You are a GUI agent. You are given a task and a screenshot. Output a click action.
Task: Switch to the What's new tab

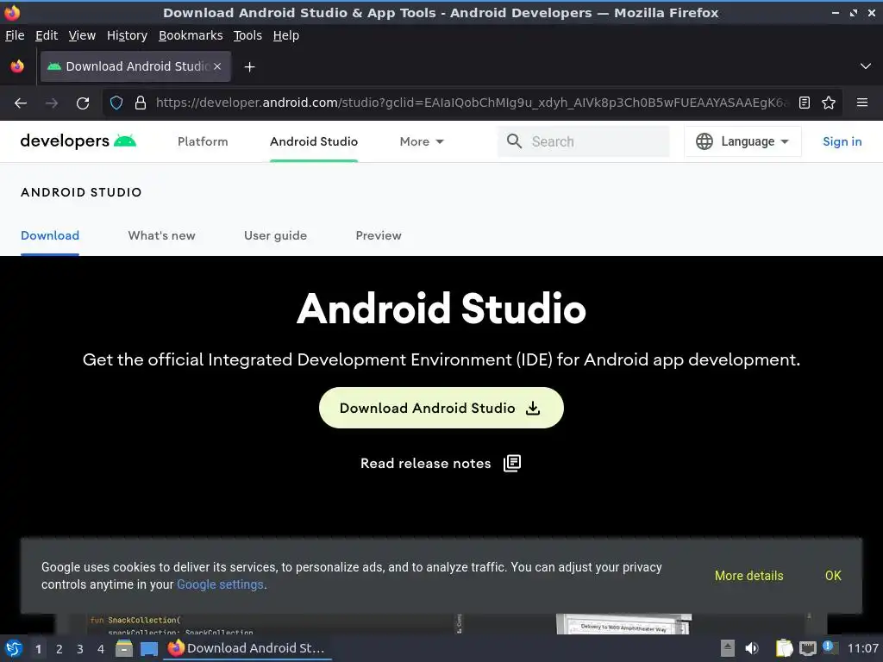[161, 236]
